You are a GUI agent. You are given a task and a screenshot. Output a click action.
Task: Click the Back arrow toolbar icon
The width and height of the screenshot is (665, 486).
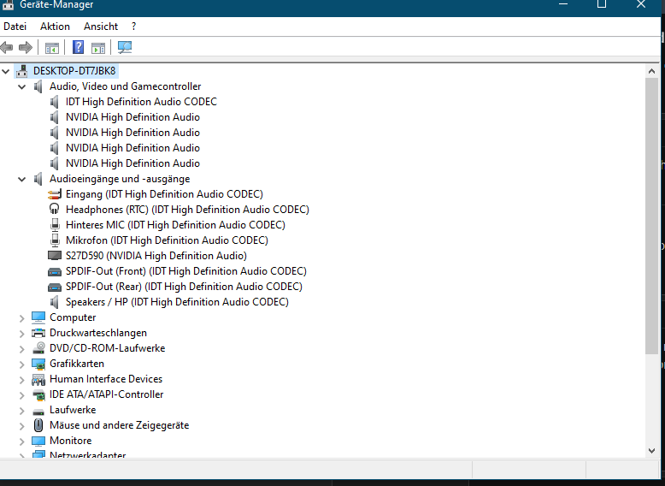click(x=7, y=47)
